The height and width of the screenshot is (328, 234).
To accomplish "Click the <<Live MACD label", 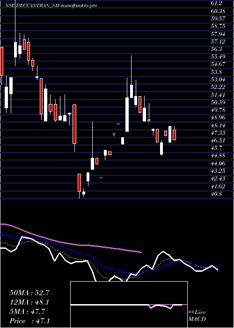I will pyautogui.click(x=197, y=316).
